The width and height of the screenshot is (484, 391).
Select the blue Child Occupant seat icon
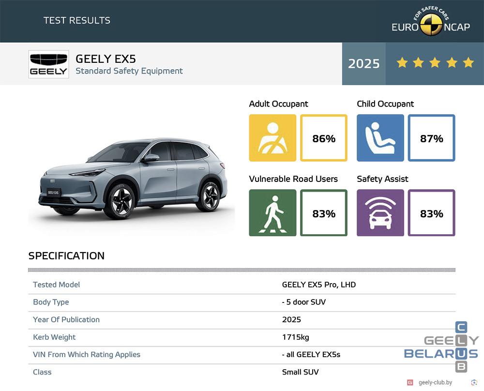380,138
